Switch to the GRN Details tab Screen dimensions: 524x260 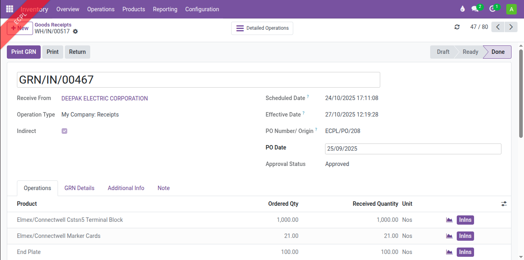pyautogui.click(x=79, y=188)
